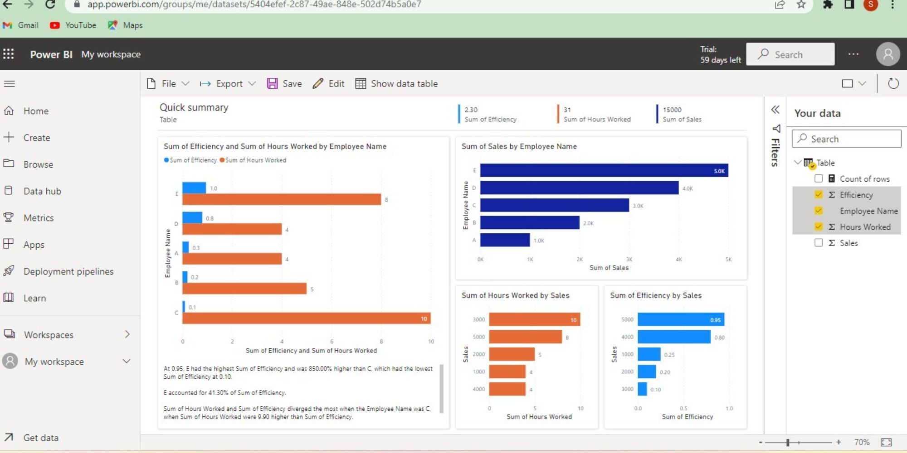Open the view mode dropdown
This screenshot has width=907, height=453.
[x=854, y=83]
